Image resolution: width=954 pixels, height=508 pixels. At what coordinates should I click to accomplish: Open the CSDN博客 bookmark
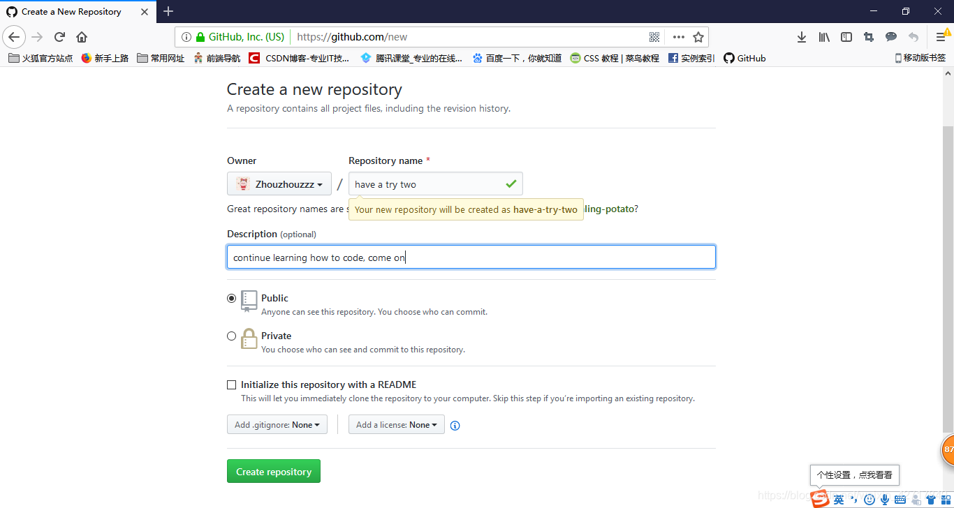pyautogui.click(x=299, y=58)
